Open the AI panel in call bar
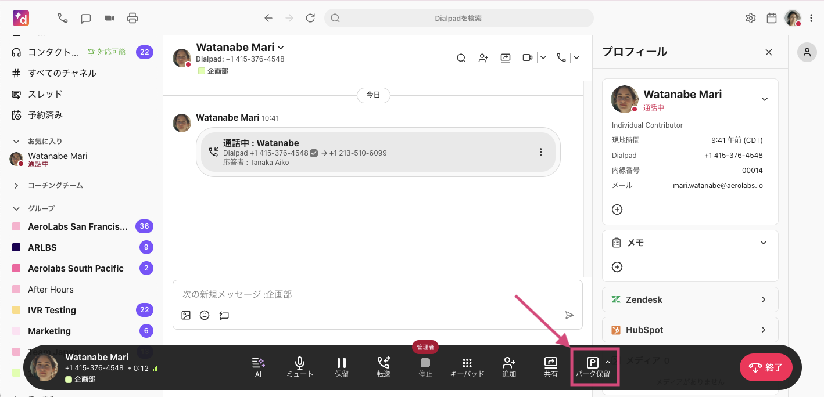Screen dimensions: 824x397 (x=258, y=367)
